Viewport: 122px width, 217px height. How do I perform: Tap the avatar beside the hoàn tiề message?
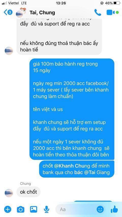[x=9, y=51]
